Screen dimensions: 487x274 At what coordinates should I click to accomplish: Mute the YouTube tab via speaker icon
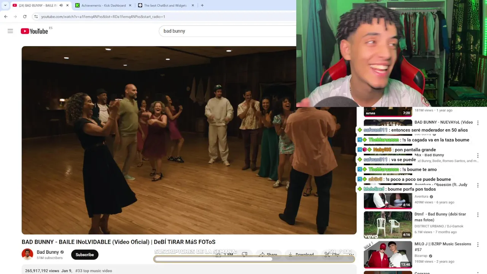61,5
